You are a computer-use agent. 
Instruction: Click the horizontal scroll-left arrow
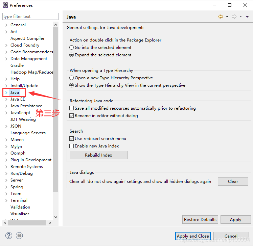(x=5, y=223)
